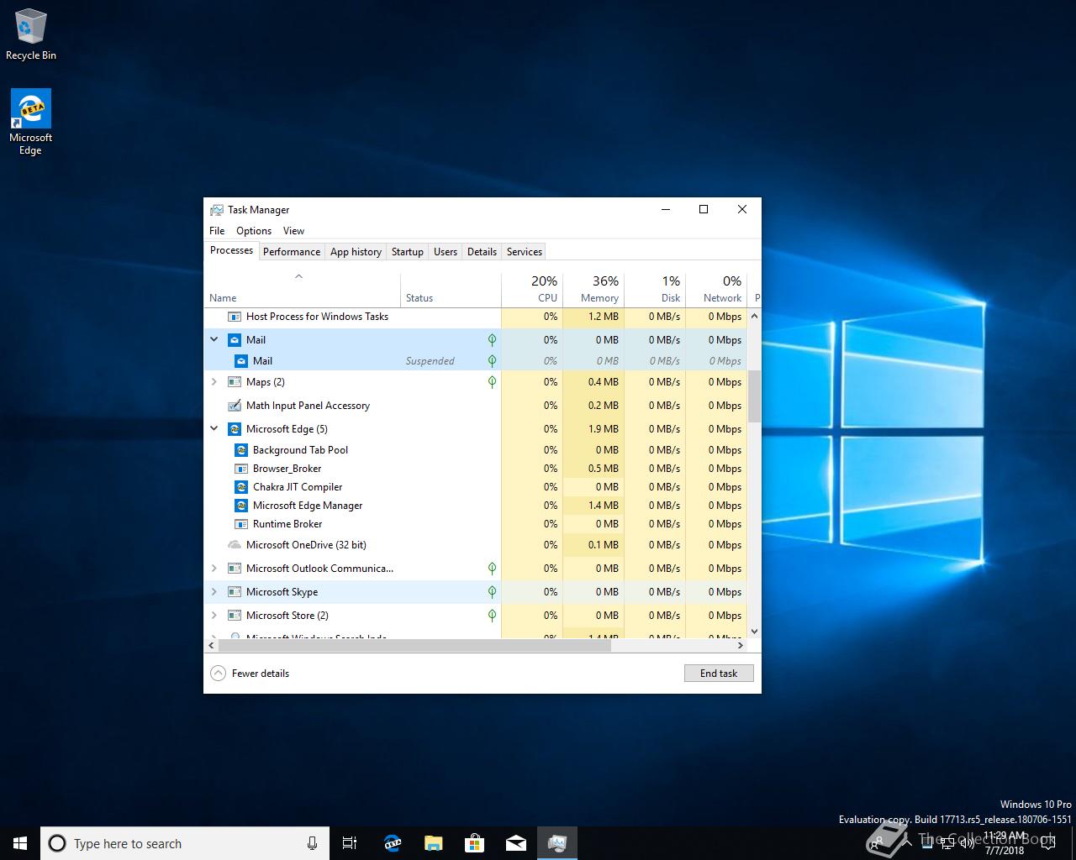Click the Microsoft Skype process icon

(235, 592)
